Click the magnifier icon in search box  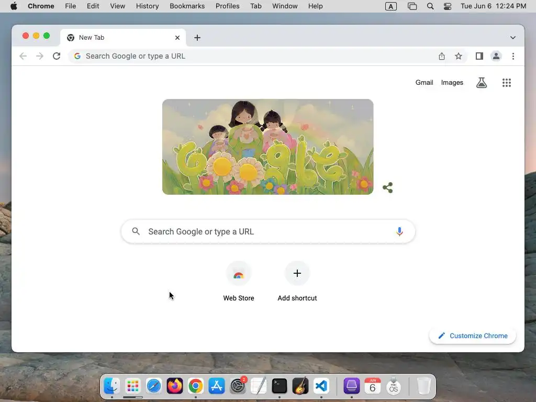coord(136,231)
